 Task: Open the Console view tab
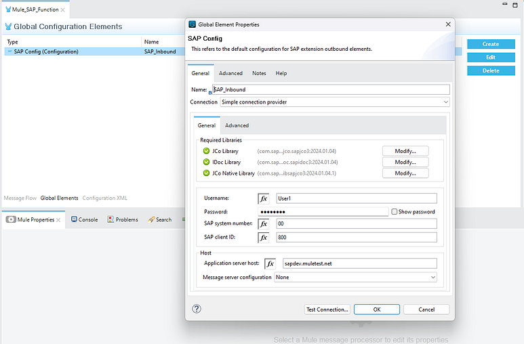click(x=85, y=220)
